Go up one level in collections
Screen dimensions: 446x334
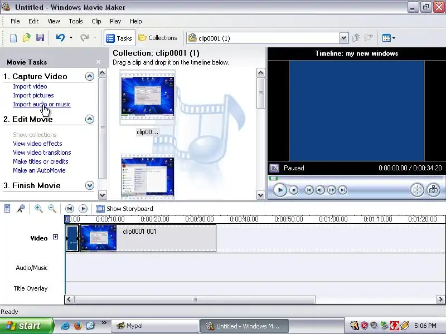pyautogui.click(x=356, y=38)
